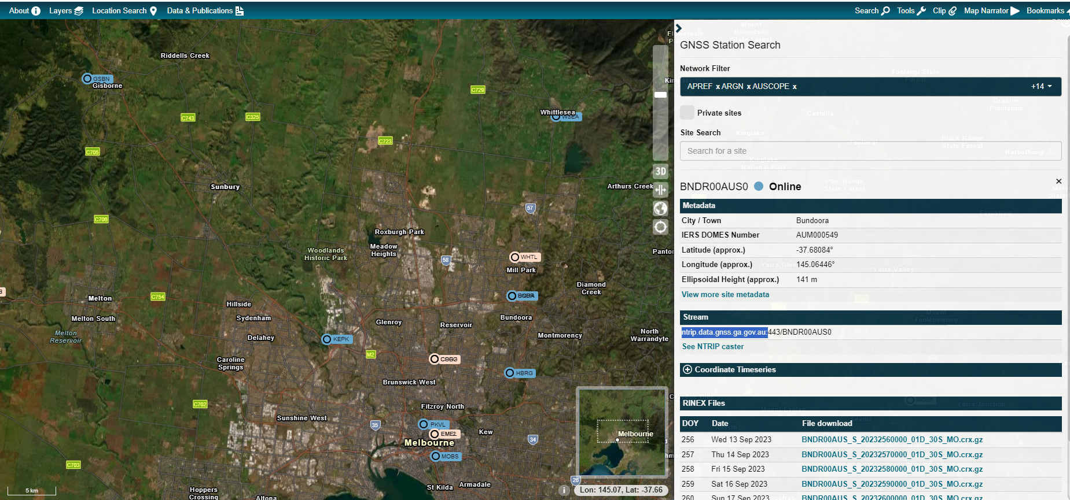Image resolution: width=1070 pixels, height=500 pixels.
Task: Open the map info icon
Action: (x=564, y=490)
